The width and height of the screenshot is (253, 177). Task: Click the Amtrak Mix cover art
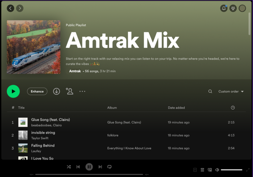[x=34, y=47]
